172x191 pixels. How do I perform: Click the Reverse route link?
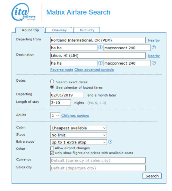[x=62, y=70]
